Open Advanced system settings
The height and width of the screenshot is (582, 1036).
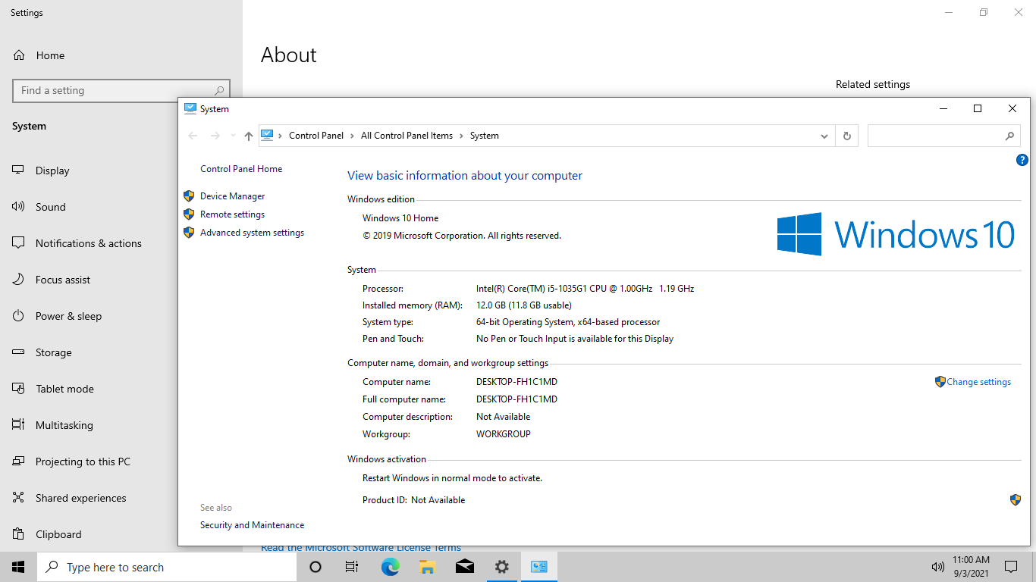point(252,233)
